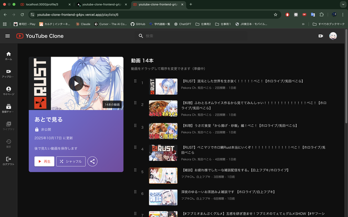This screenshot has width=348, height=217.
Task: Open the すべてのブックマーク folder
Action: click(329, 24)
